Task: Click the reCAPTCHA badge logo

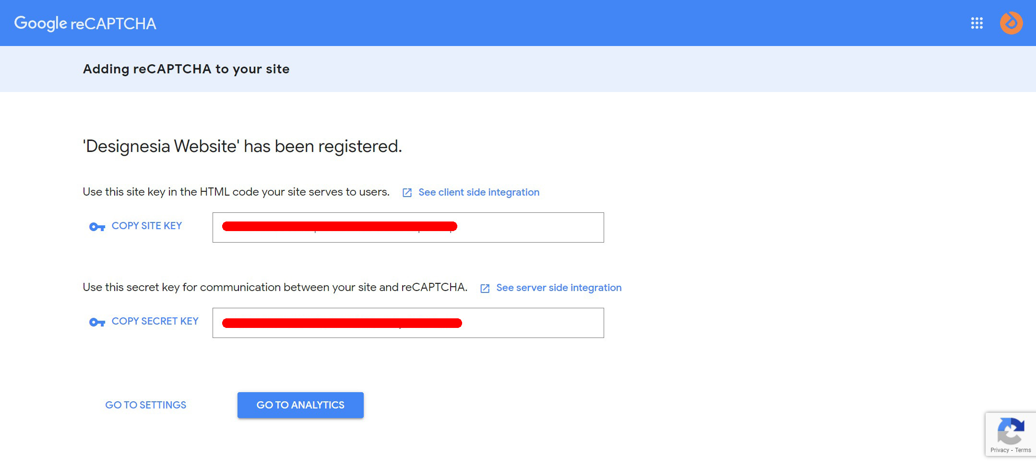Action: point(1011,431)
